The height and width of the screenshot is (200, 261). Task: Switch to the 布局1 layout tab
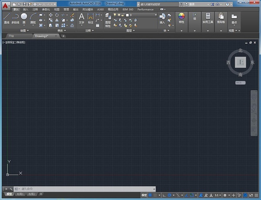[x=20, y=194]
